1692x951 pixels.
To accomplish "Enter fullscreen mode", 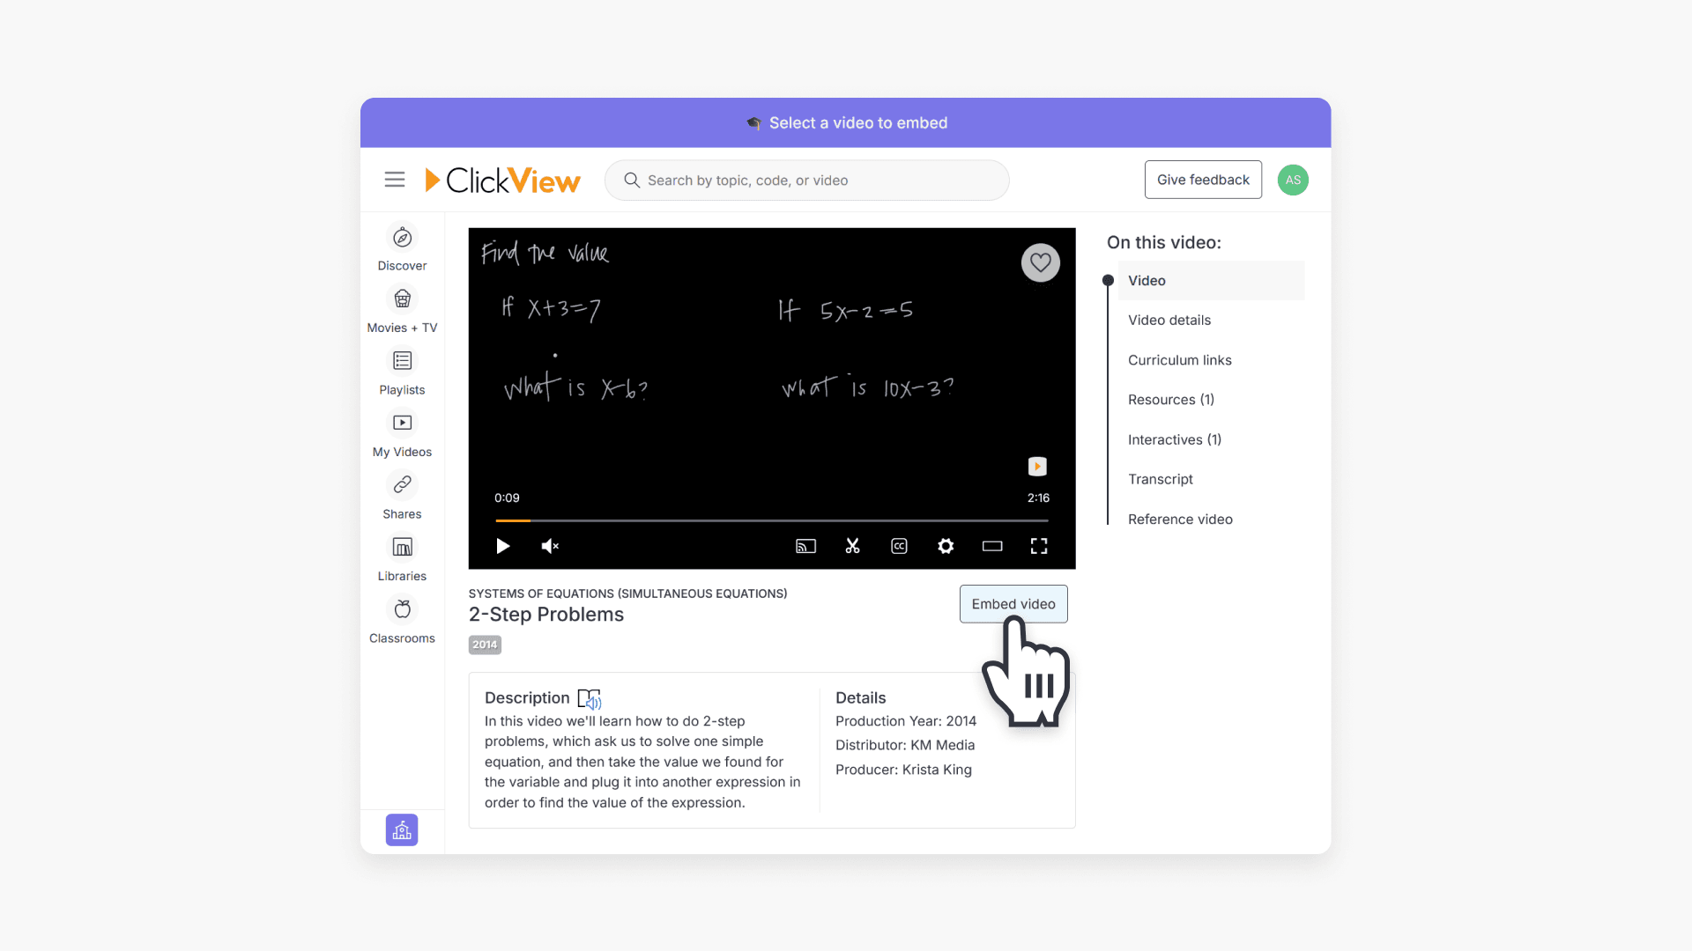I will [x=1039, y=546].
